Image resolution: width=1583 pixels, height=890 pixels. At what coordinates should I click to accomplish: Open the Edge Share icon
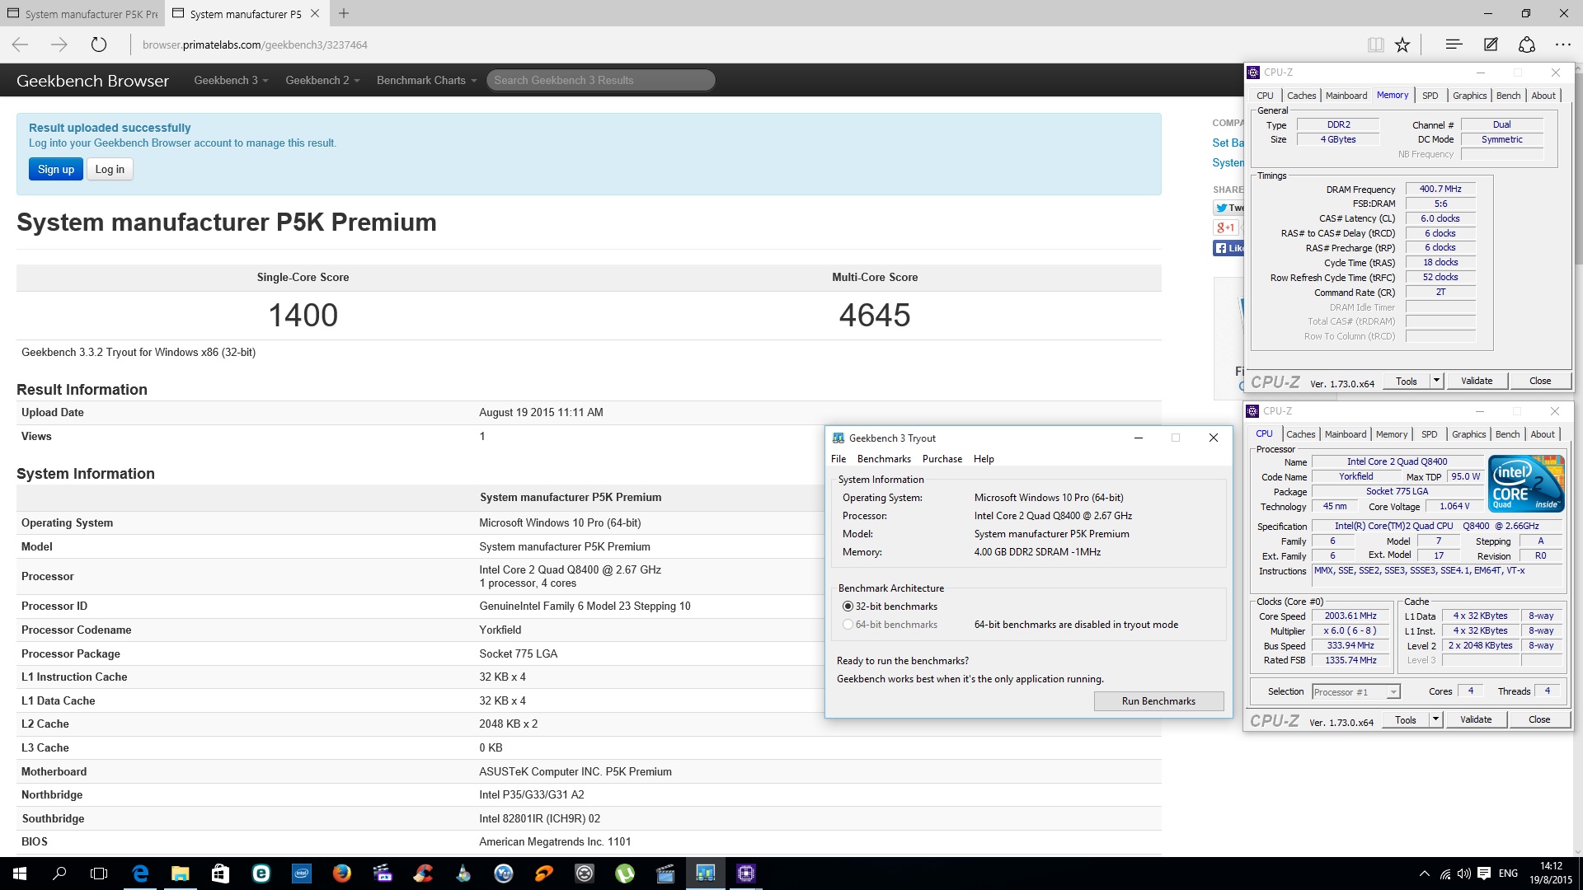pos(1527,44)
